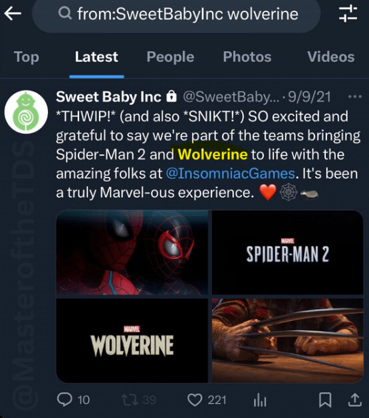The image size is (369, 418).
Task: Click the search field with from:SweetBabyInc wolverine
Action: 176,14
